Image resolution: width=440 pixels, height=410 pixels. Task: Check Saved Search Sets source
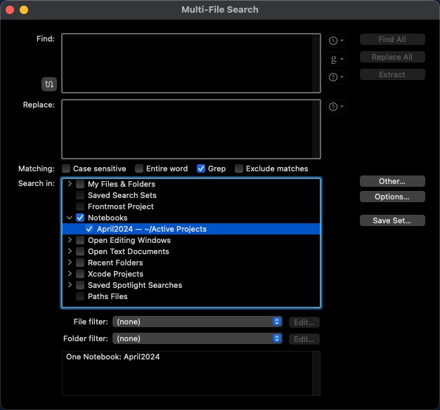coord(80,195)
